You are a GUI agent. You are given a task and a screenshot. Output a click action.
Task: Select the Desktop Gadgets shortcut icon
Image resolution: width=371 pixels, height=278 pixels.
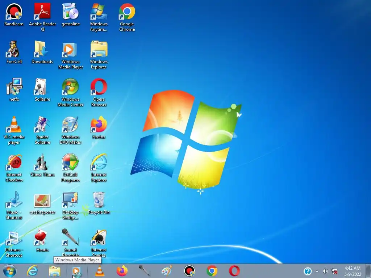pos(71,206)
